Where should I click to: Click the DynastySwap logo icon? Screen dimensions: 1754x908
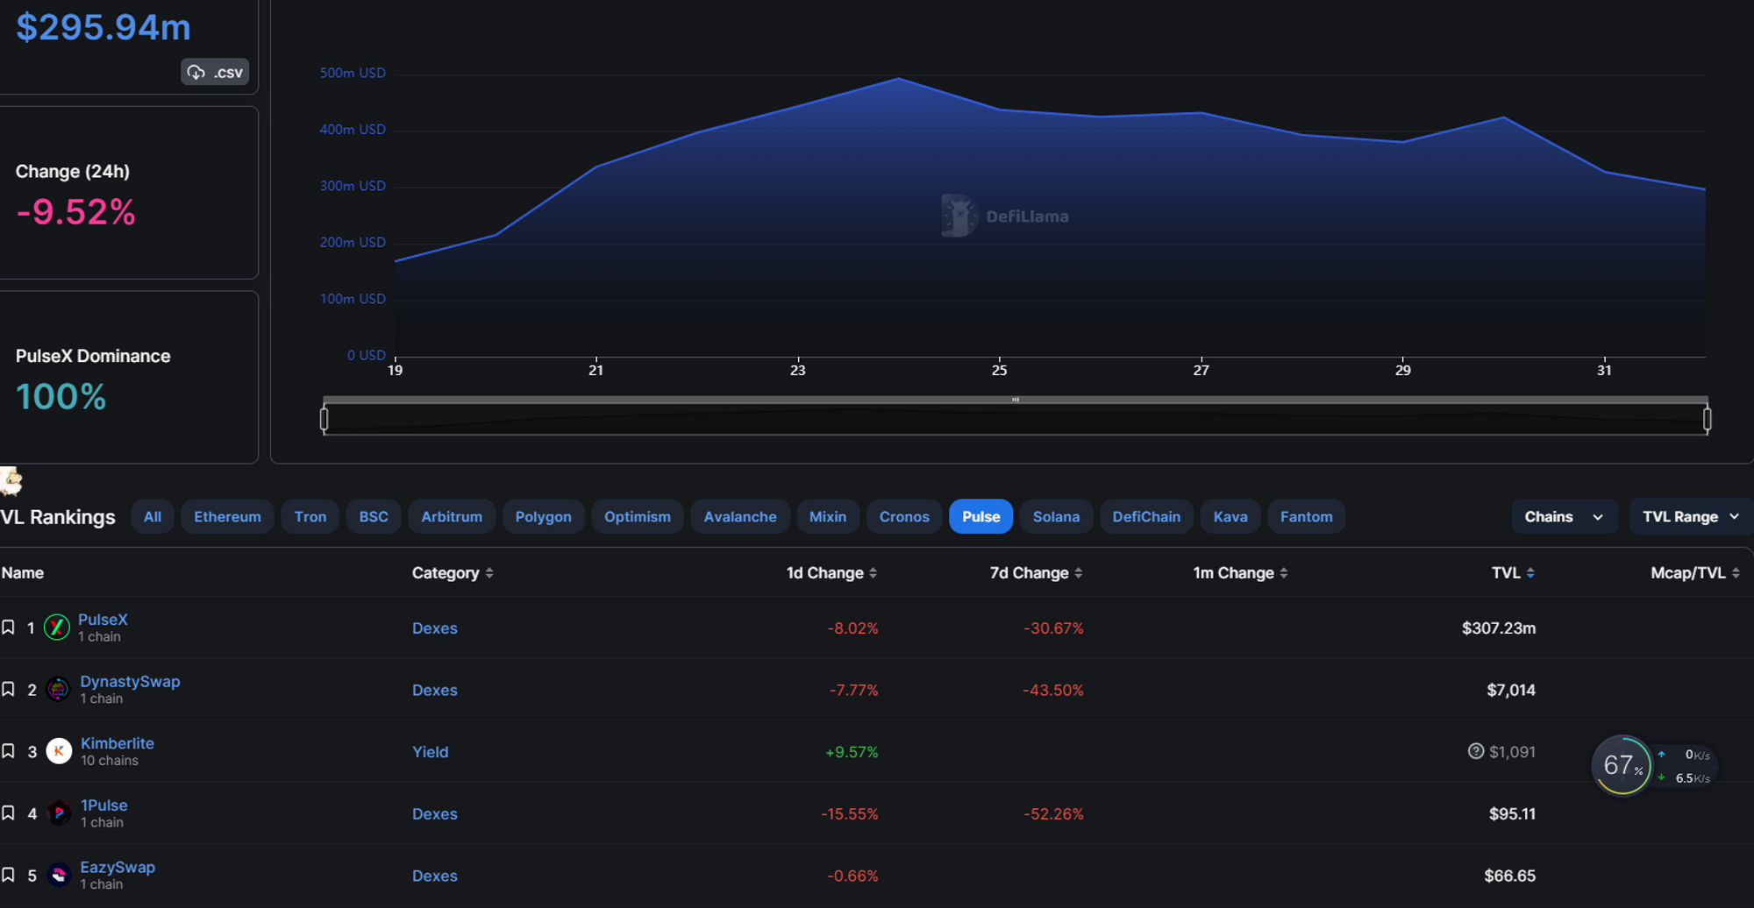pos(58,690)
